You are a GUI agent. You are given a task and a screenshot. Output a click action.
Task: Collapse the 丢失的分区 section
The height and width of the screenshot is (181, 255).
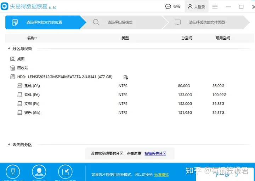8,145
